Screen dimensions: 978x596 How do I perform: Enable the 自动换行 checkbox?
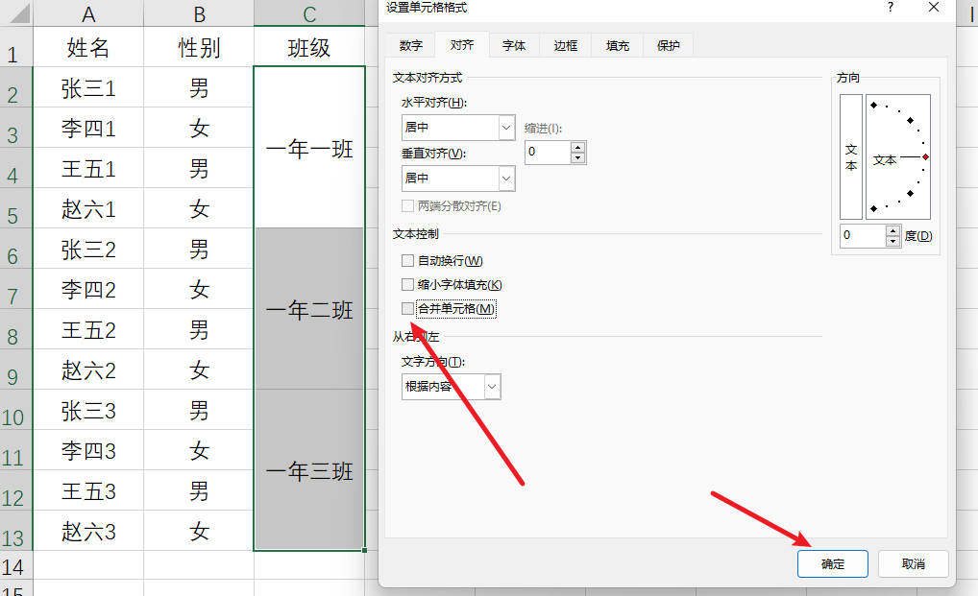pos(408,261)
